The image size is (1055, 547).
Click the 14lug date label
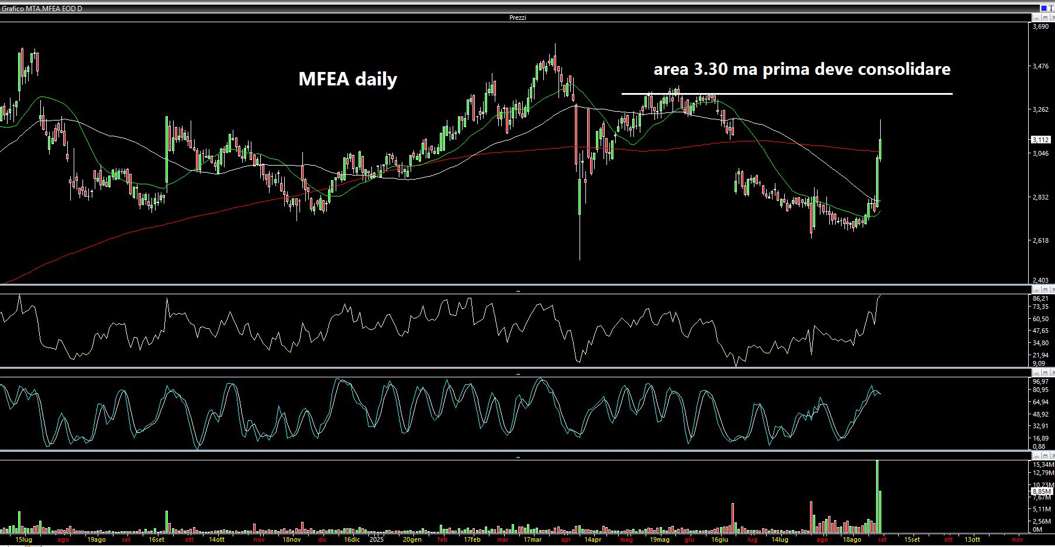pos(780,539)
